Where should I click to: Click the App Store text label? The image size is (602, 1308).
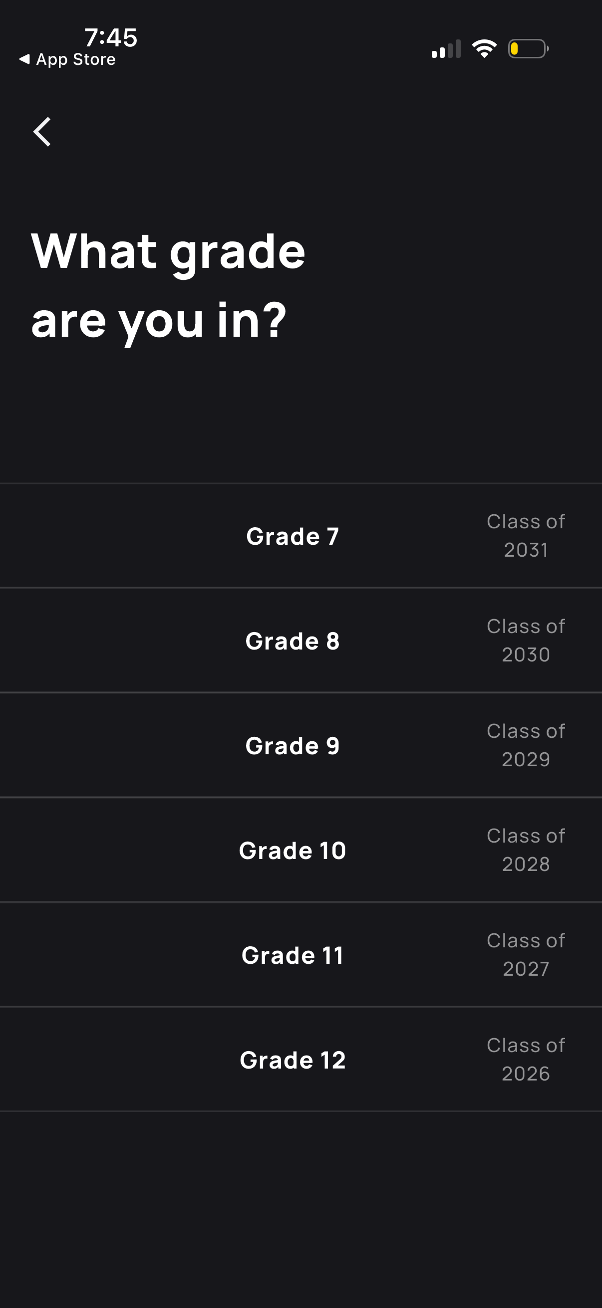coord(76,59)
